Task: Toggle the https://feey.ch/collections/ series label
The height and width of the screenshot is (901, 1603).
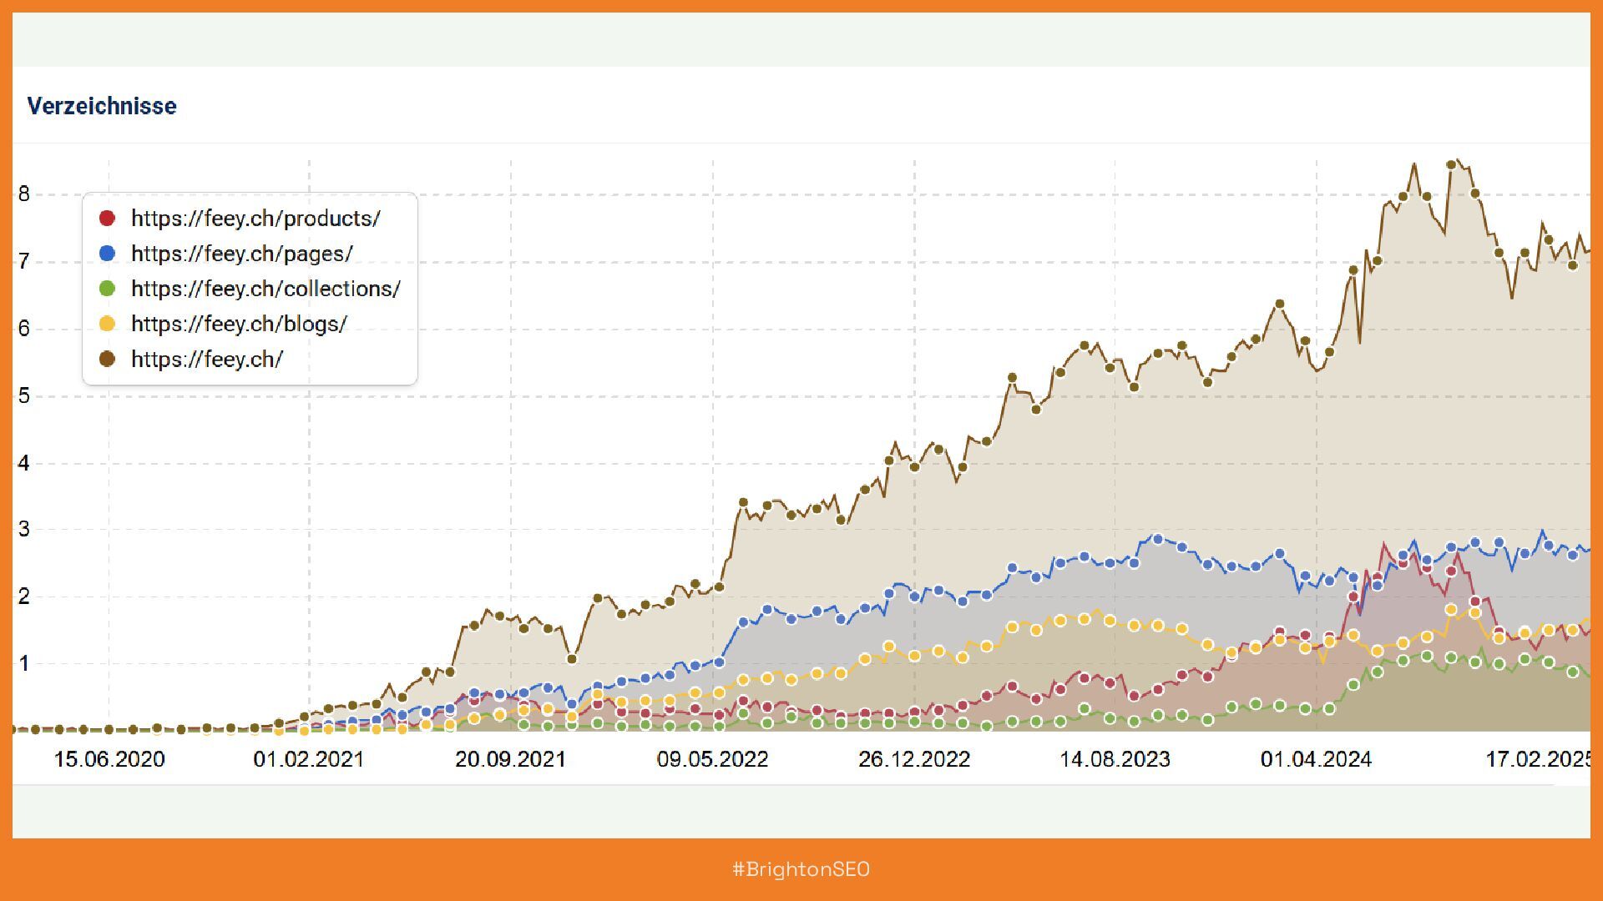Action: click(265, 289)
